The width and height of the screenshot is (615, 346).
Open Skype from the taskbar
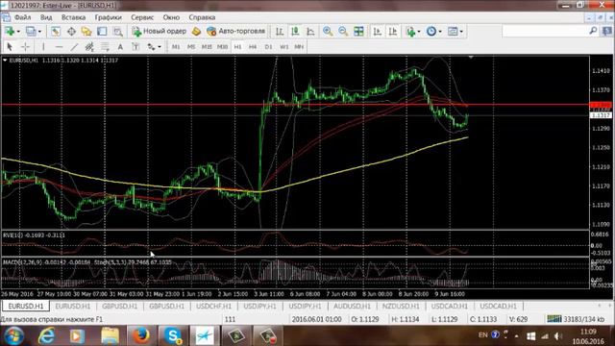[x=173, y=335]
